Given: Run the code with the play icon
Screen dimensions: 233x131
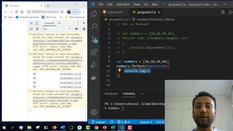Looking at the screenshot, I should pos(230,12).
